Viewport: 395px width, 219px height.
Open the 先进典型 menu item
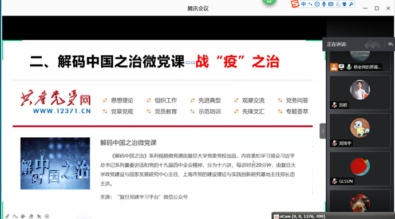tap(210, 101)
